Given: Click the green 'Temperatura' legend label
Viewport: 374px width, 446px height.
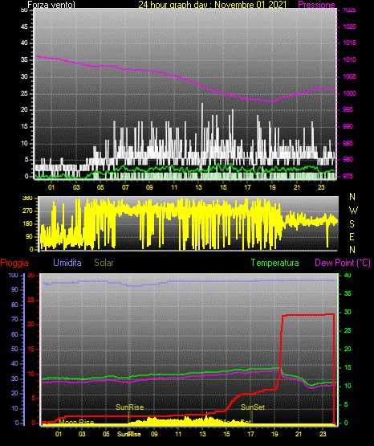Looking at the screenshot, I should [275, 263].
